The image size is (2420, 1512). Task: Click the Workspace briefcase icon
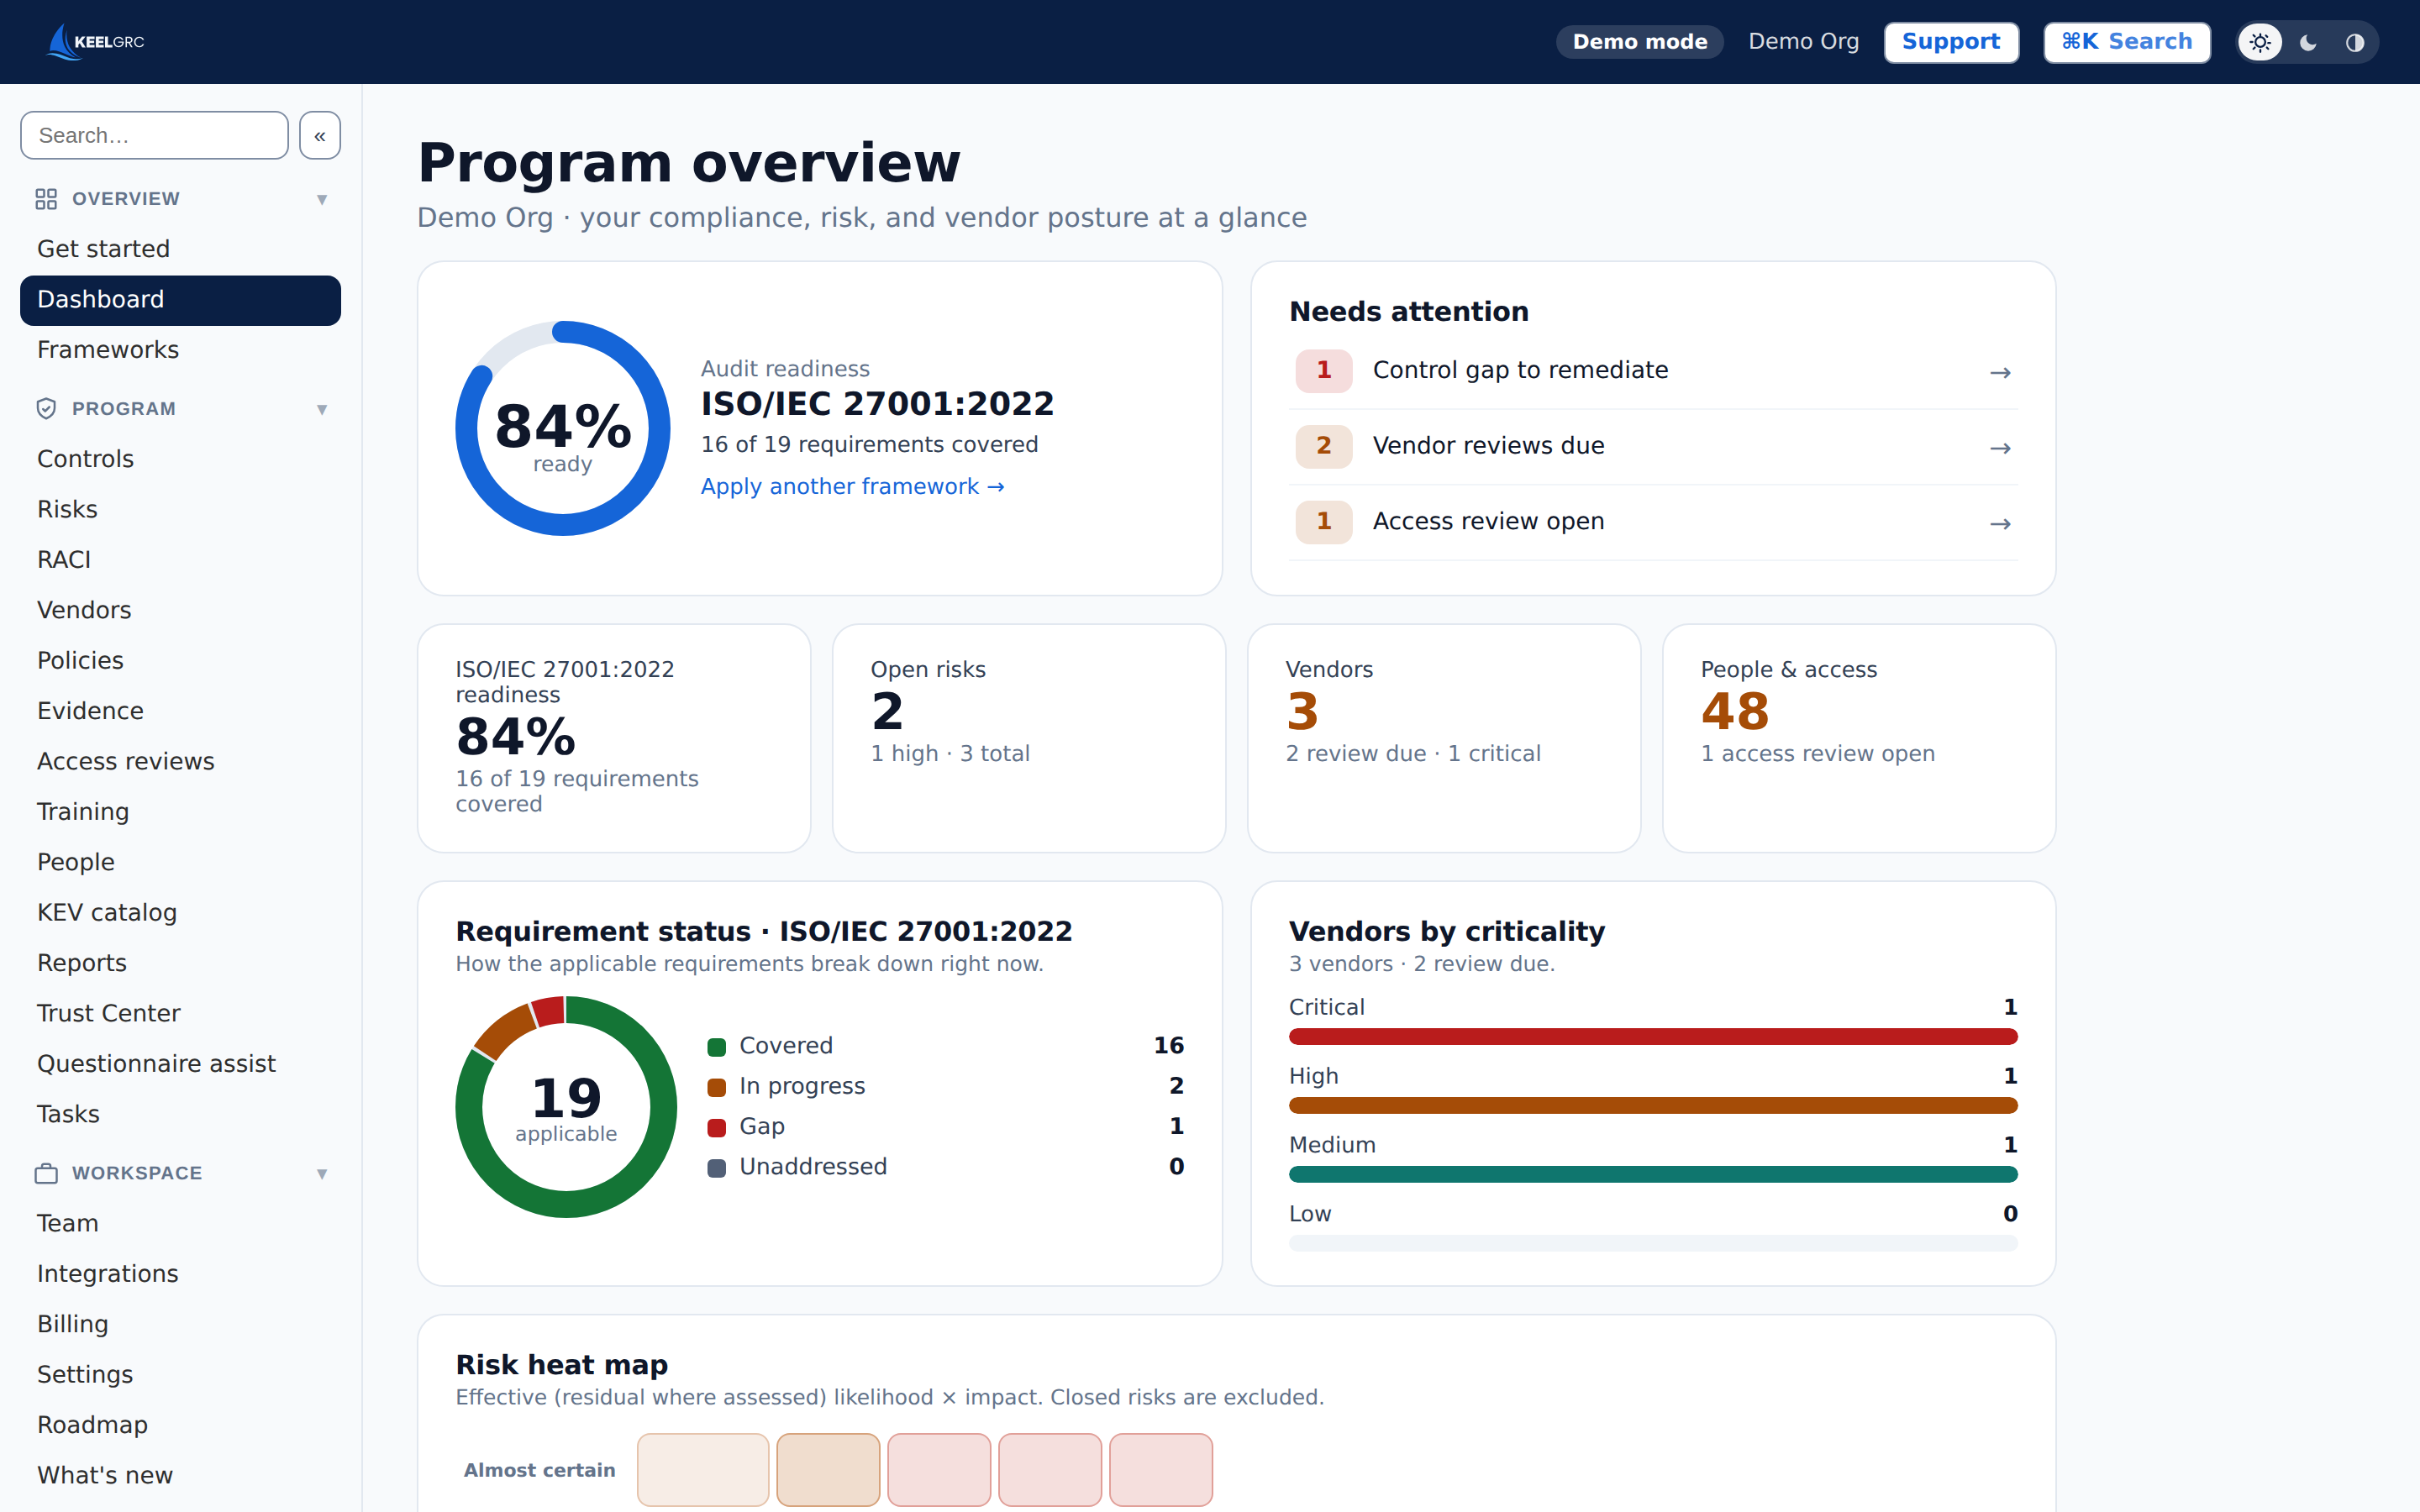[x=46, y=1173]
